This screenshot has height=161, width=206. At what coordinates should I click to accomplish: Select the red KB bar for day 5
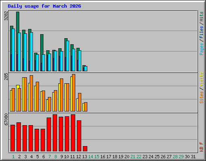(37, 140)
